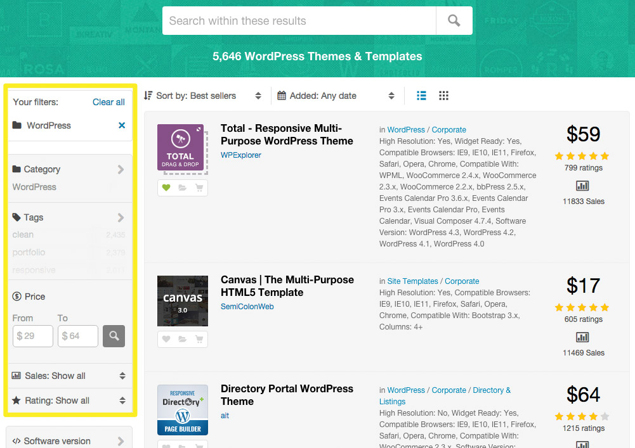The image size is (635, 448).
Task: Open the Total theme thumbnail
Action: coord(182,150)
